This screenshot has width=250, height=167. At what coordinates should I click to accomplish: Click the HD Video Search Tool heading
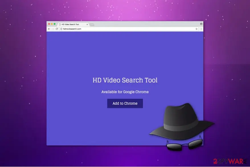tap(125, 80)
